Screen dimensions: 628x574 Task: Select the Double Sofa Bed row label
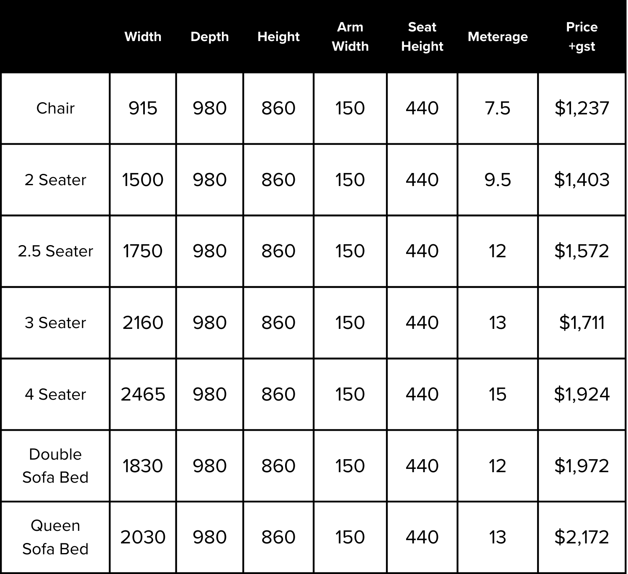[55, 466]
